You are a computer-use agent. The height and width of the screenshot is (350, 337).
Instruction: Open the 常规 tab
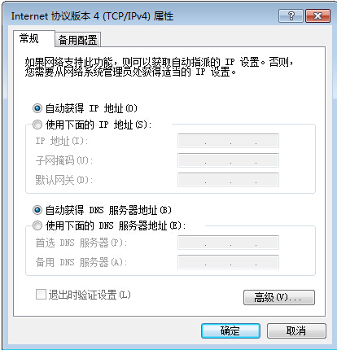click(x=29, y=38)
